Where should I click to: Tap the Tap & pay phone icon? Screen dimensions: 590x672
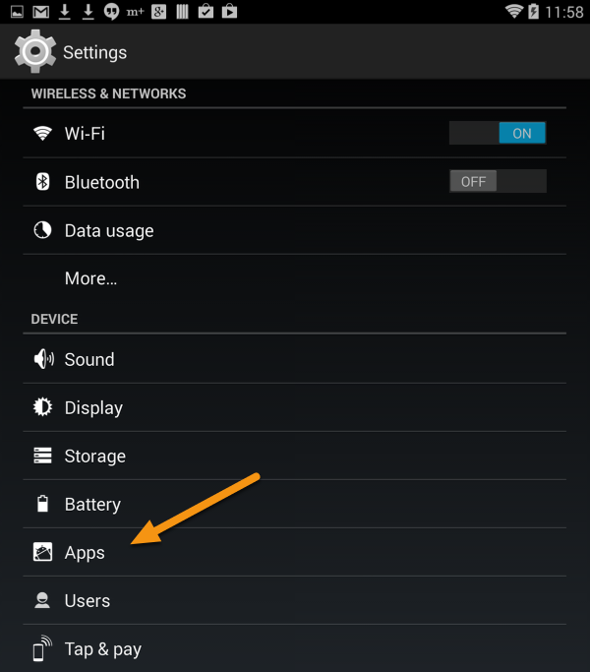click(x=42, y=648)
